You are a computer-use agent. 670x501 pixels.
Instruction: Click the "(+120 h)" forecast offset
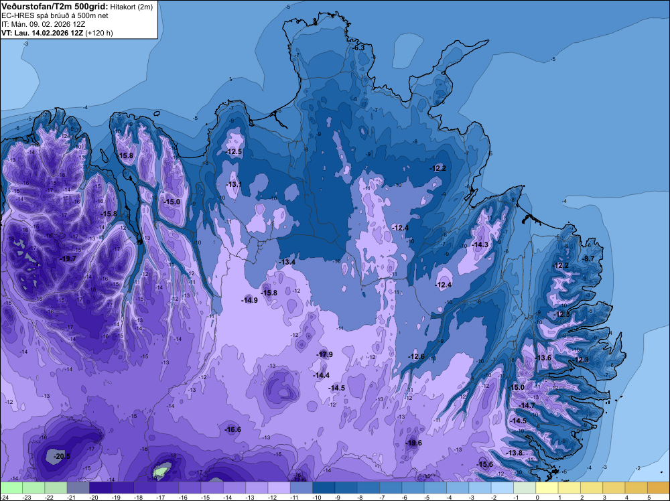point(99,33)
